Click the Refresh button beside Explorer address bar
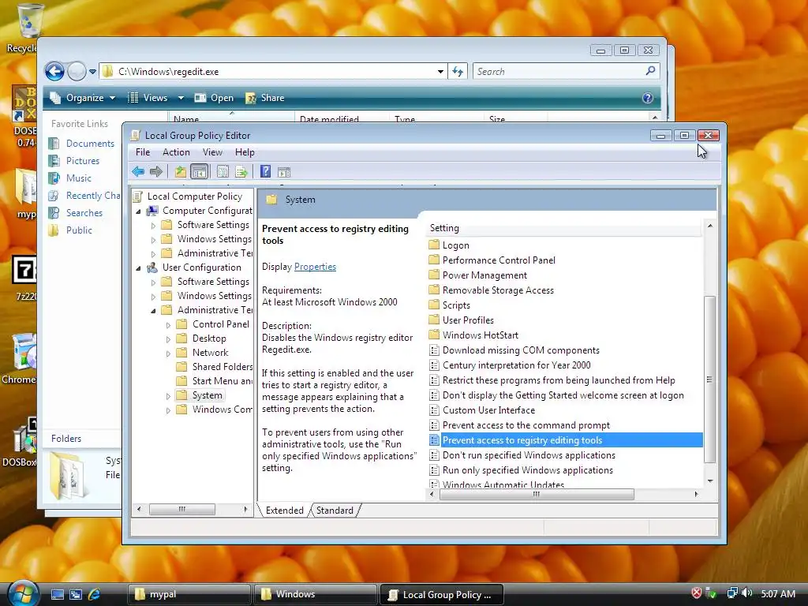This screenshot has width=808, height=606. point(458,72)
